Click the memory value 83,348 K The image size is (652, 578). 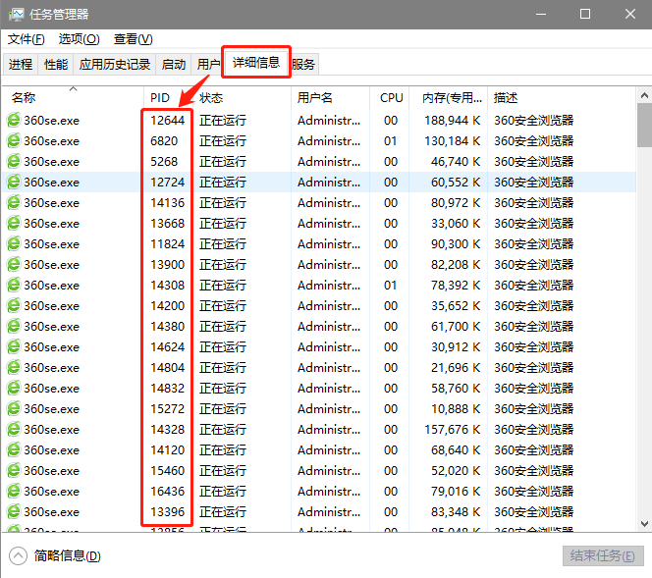[x=456, y=512]
